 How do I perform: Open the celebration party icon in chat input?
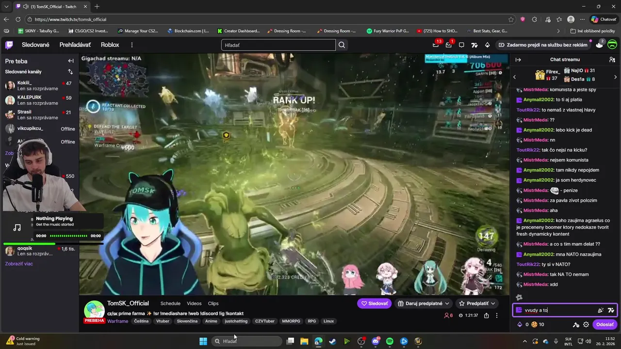(601, 310)
